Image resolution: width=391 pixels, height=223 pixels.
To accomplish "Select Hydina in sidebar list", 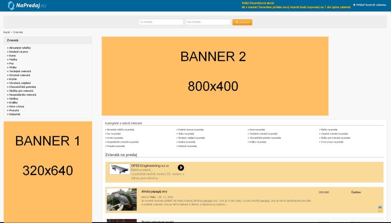I will click(13, 99).
